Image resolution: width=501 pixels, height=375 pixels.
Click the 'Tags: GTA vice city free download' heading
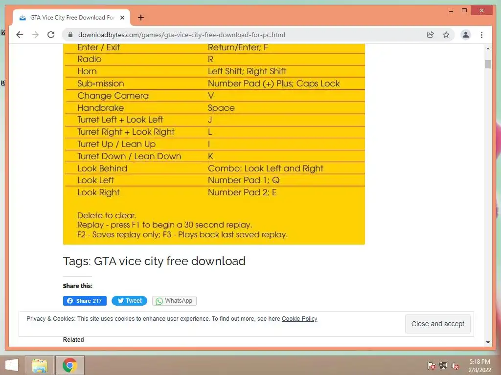tap(154, 261)
